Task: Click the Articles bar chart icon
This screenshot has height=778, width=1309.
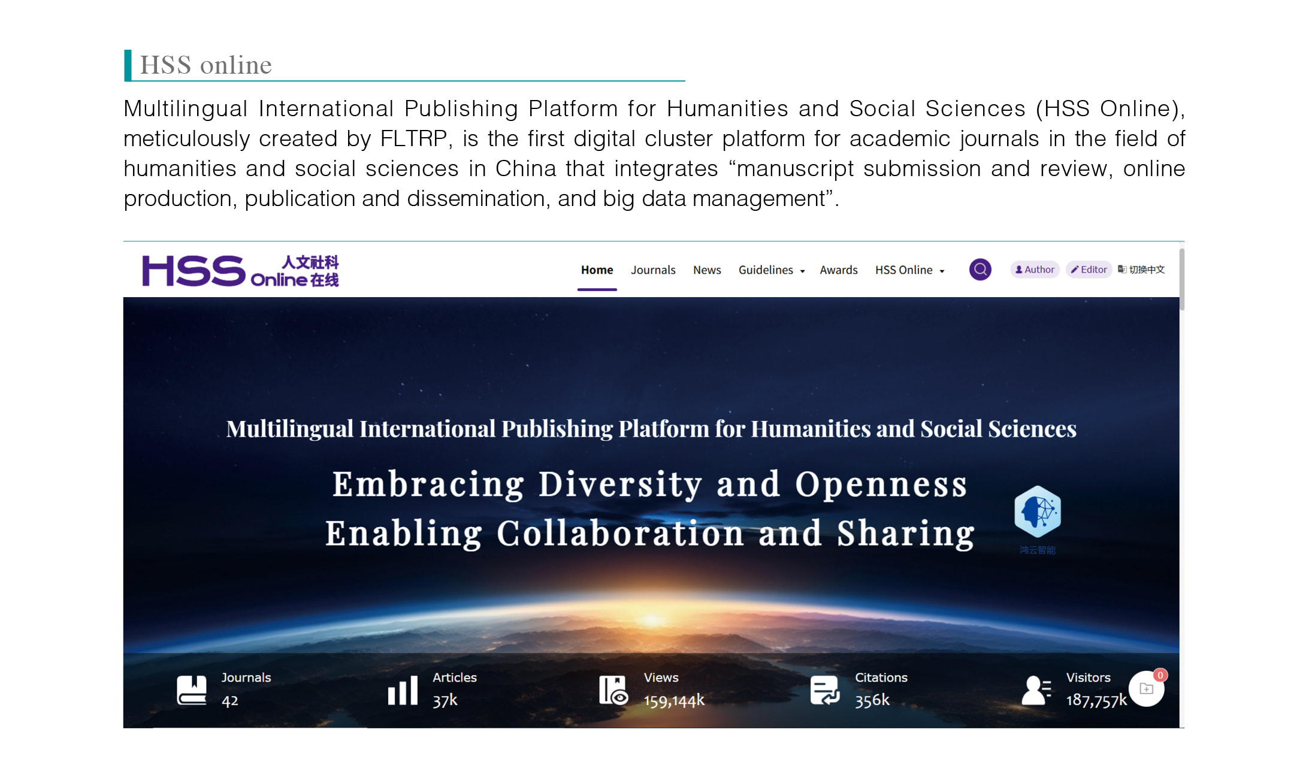Action: (403, 690)
